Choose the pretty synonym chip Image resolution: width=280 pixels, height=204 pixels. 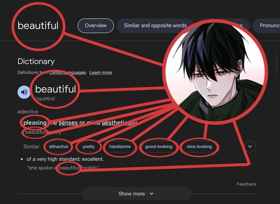click(x=89, y=147)
